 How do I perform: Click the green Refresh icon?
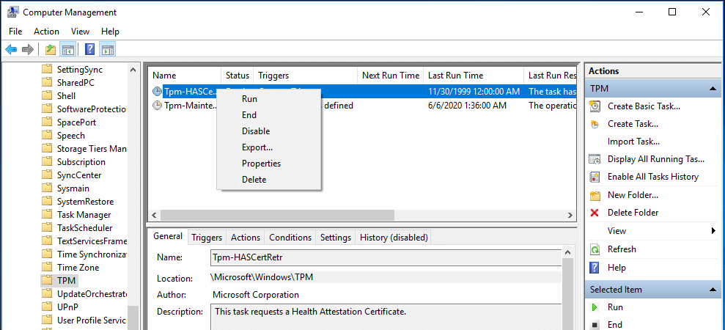[x=595, y=249]
